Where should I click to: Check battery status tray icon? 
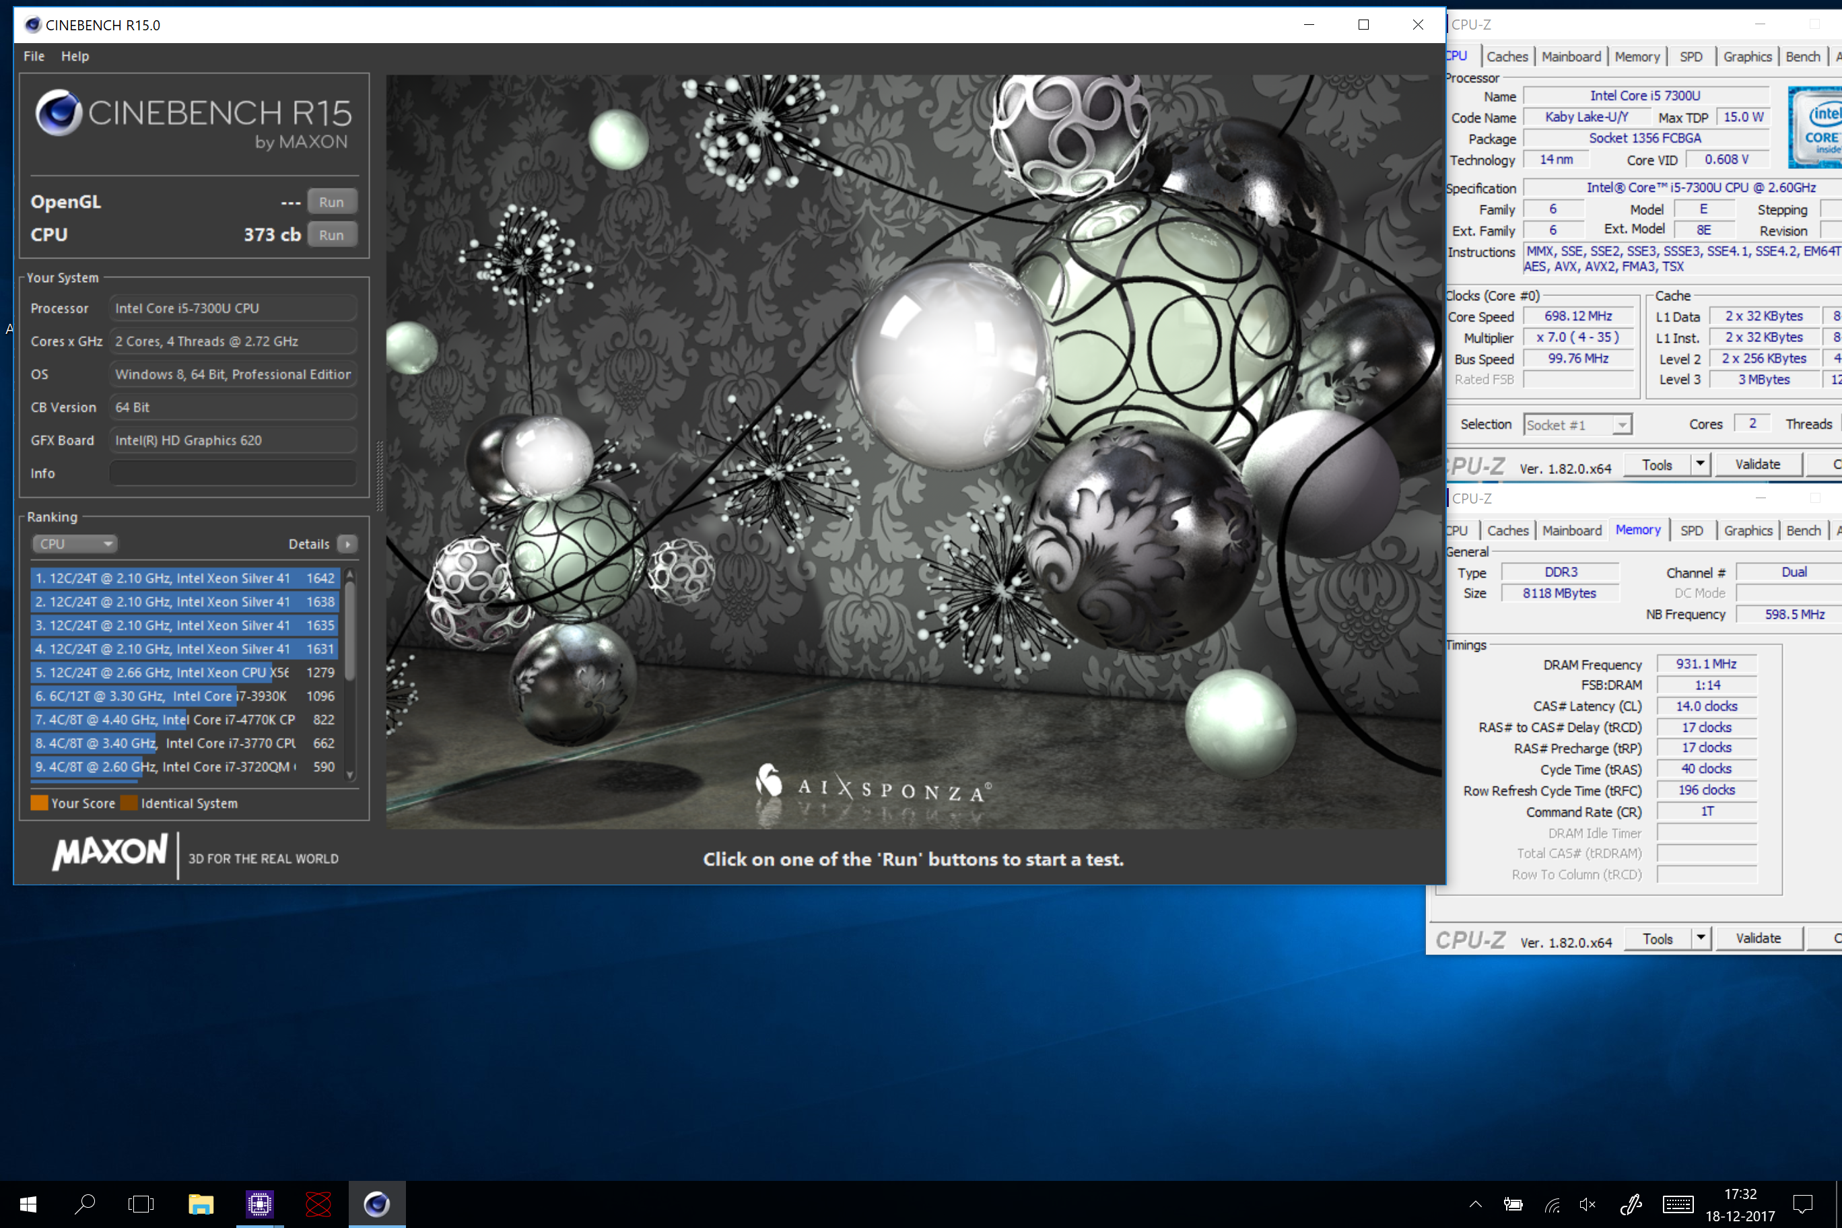[x=1513, y=1204]
